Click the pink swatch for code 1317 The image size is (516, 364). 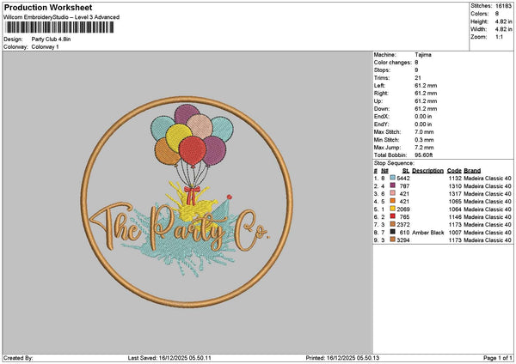393,193
